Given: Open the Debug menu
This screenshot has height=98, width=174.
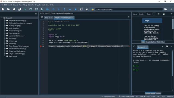Looking at the screenshot, I should (x=25, y=5).
